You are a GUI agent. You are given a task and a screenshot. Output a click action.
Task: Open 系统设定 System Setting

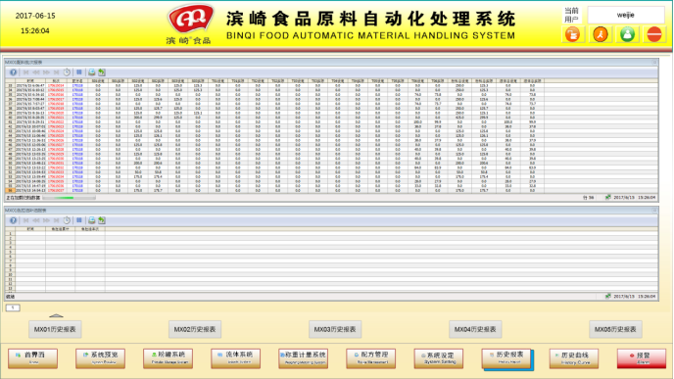[x=439, y=358]
